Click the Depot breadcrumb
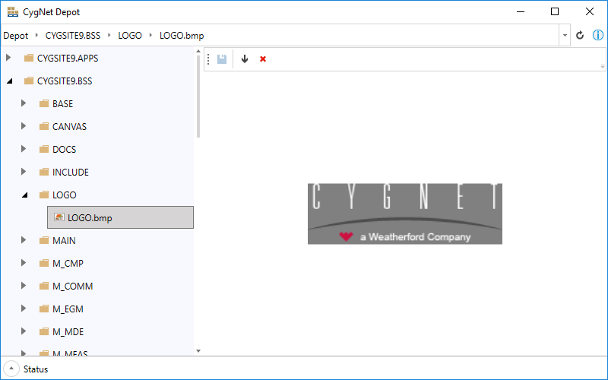The height and width of the screenshot is (380, 608). click(x=16, y=36)
